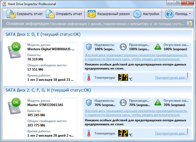Viewport: 196px width, 142px height.
Task: Open Температурная диаг... link for Disk 2
Action: 171,133
